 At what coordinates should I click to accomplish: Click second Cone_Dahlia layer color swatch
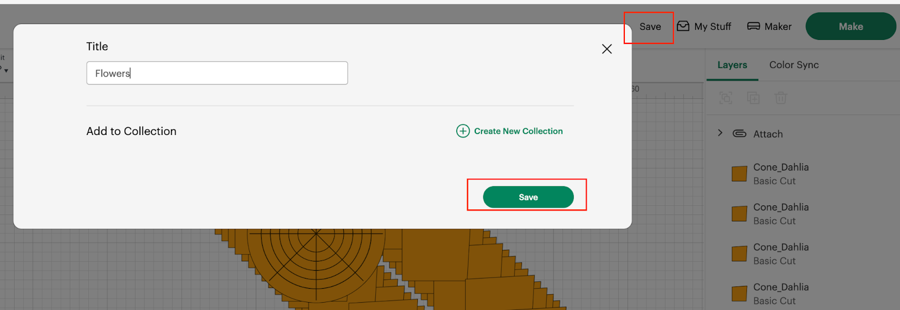[739, 214]
